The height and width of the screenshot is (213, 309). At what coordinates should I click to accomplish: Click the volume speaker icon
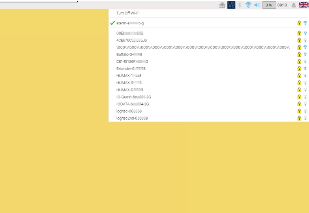pyautogui.click(x=257, y=5)
